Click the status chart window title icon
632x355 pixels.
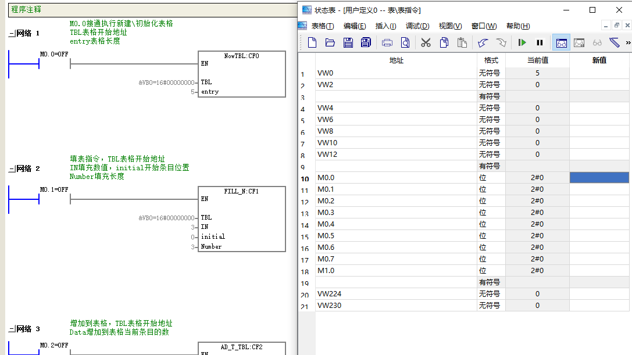click(x=307, y=10)
